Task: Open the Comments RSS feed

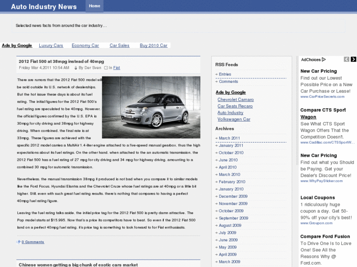Action: pyautogui.click(x=228, y=82)
